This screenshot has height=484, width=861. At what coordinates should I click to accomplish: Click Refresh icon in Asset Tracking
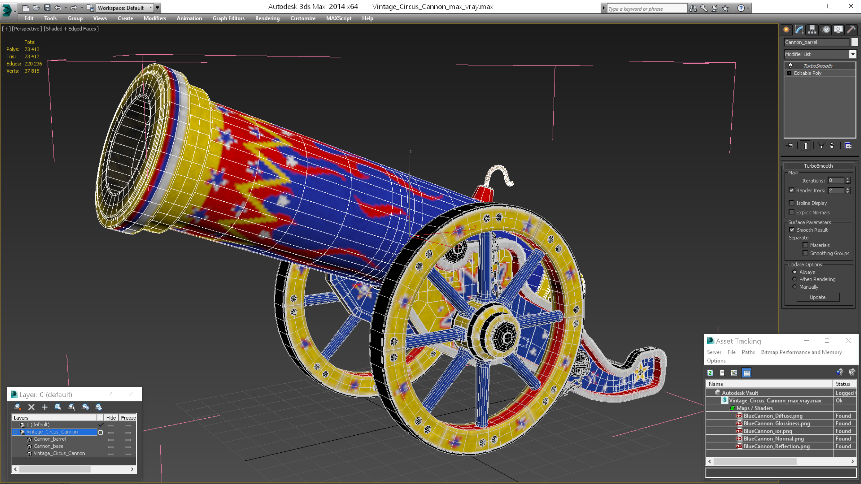tap(710, 373)
